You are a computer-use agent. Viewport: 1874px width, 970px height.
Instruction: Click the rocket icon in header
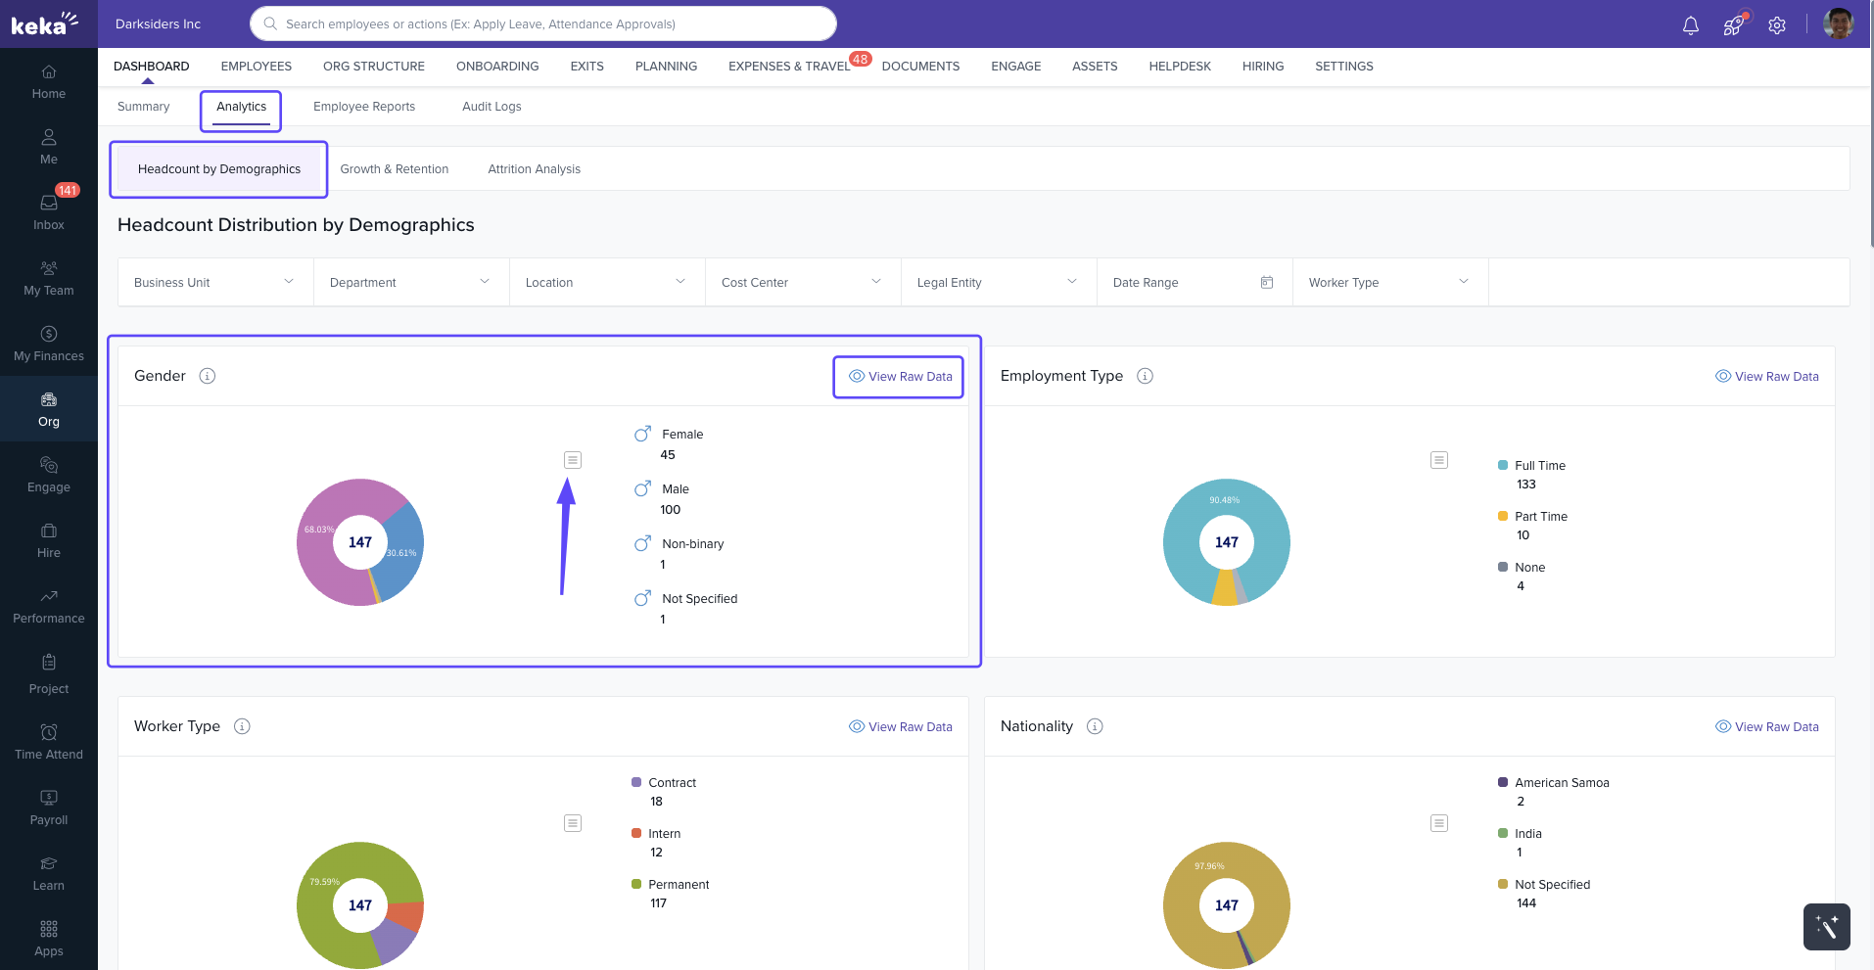click(x=1733, y=25)
